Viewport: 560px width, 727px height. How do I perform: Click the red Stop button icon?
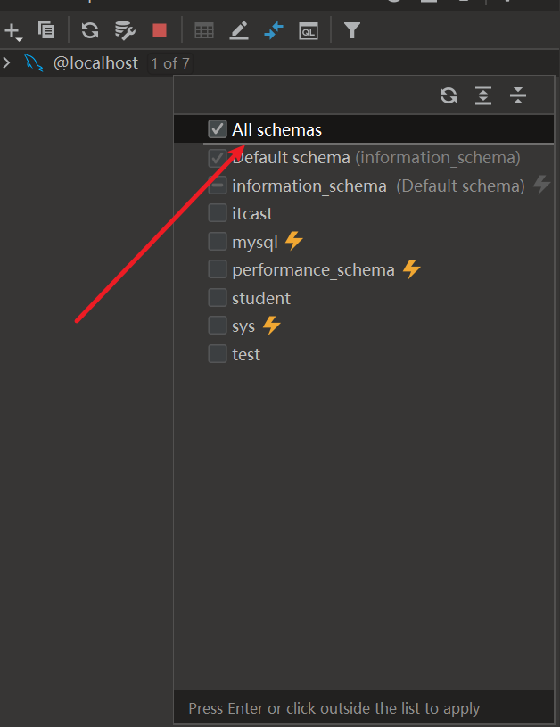[160, 30]
